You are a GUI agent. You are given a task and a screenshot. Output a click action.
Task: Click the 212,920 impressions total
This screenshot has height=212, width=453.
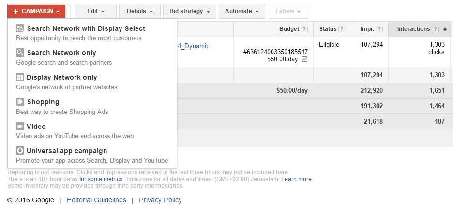click(x=372, y=91)
